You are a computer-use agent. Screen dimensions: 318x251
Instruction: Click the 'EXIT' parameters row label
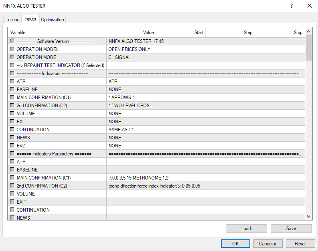pyautogui.click(x=22, y=202)
